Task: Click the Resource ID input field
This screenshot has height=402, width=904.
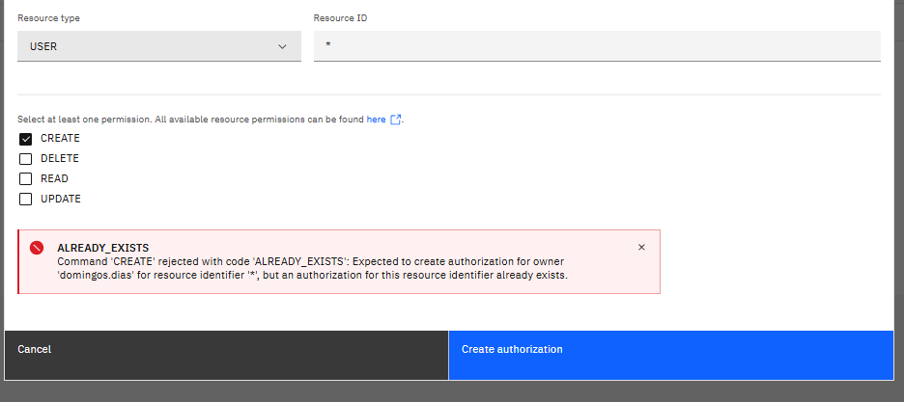Action: pos(597,46)
